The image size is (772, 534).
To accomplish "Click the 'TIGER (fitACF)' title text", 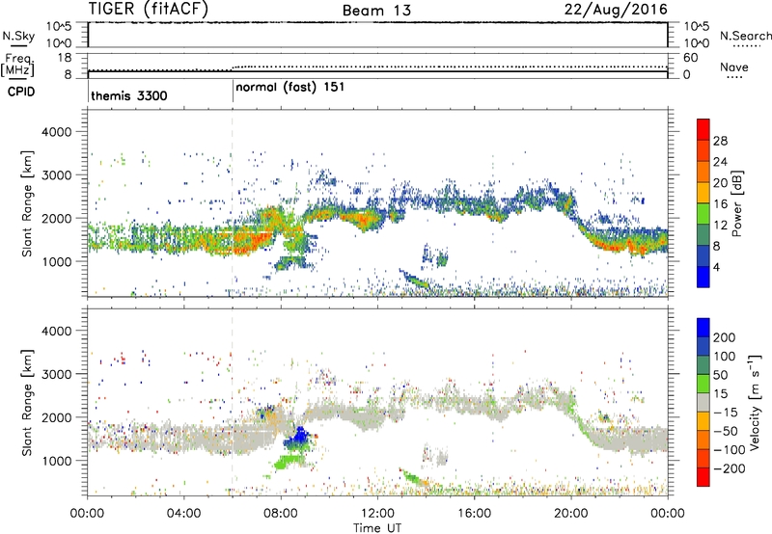I will point(149,10).
